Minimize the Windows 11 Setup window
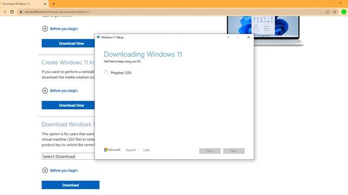Viewport: 348px width, 195px height. click(x=228, y=37)
